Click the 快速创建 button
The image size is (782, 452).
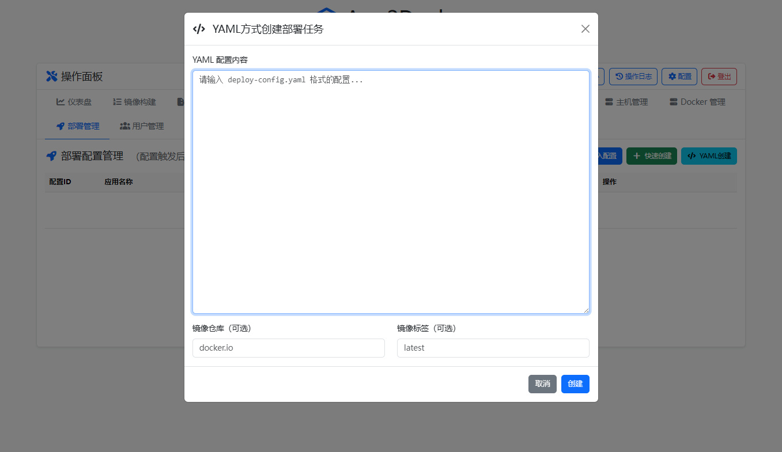tap(652, 156)
